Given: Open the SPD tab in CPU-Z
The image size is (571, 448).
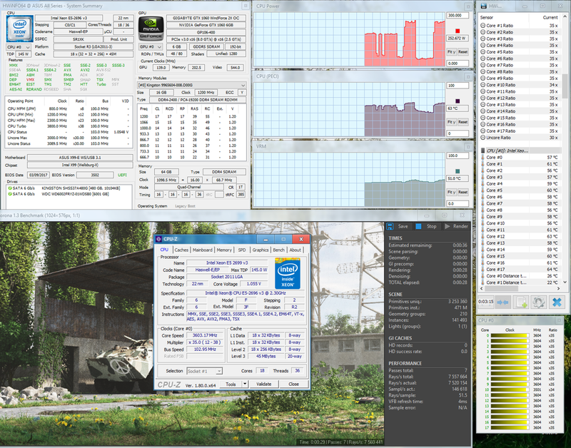Looking at the screenshot, I should [x=242, y=250].
